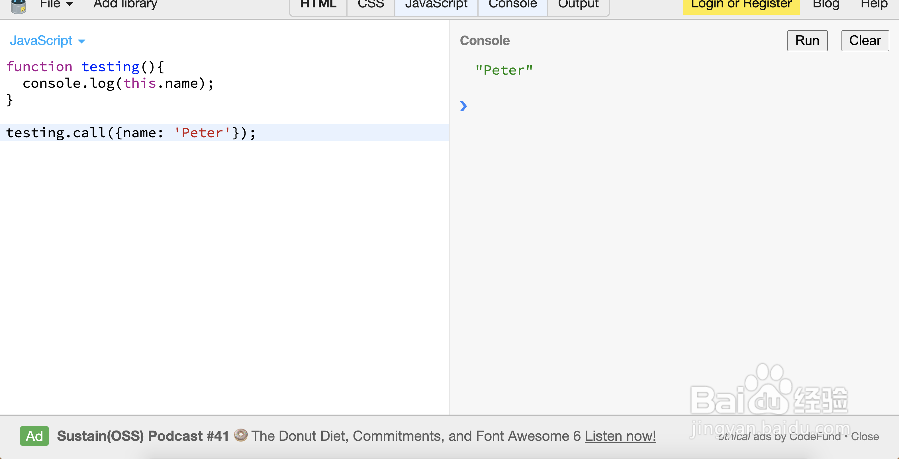Viewport: 899px width, 459px height.
Task: Click the green Ad badge
Action: point(34,436)
